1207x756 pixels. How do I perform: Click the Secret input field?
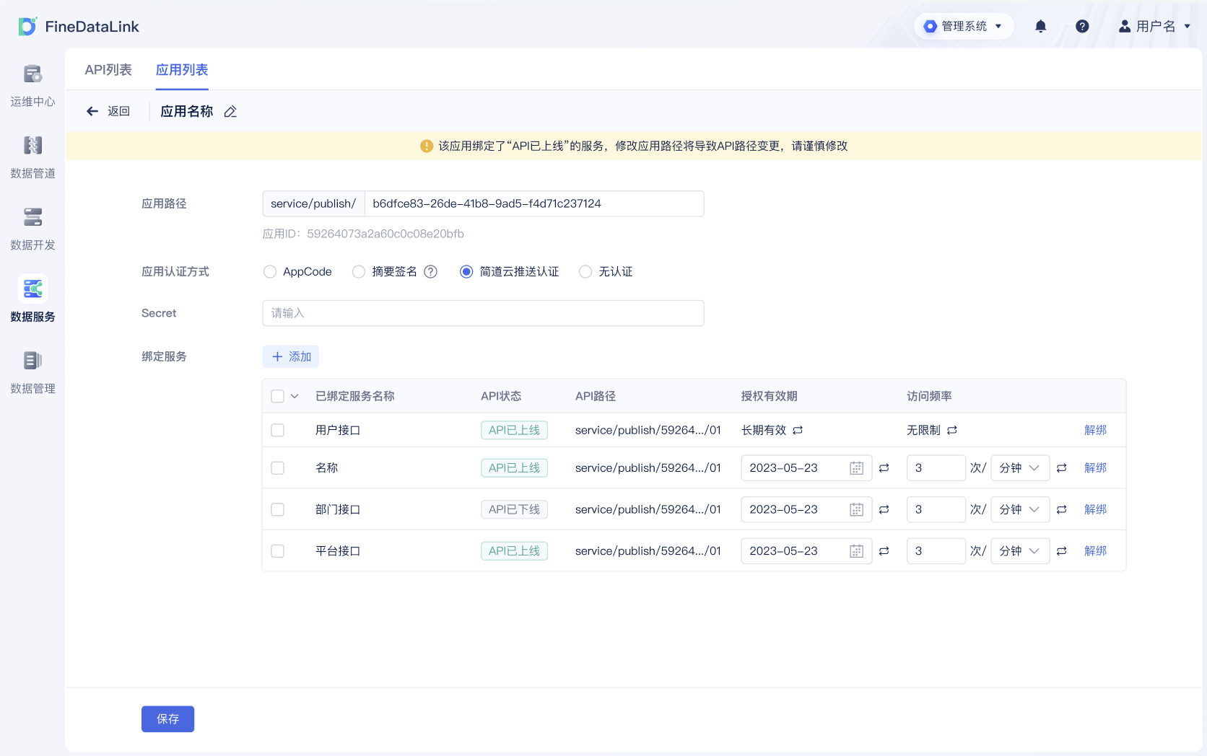(x=483, y=313)
